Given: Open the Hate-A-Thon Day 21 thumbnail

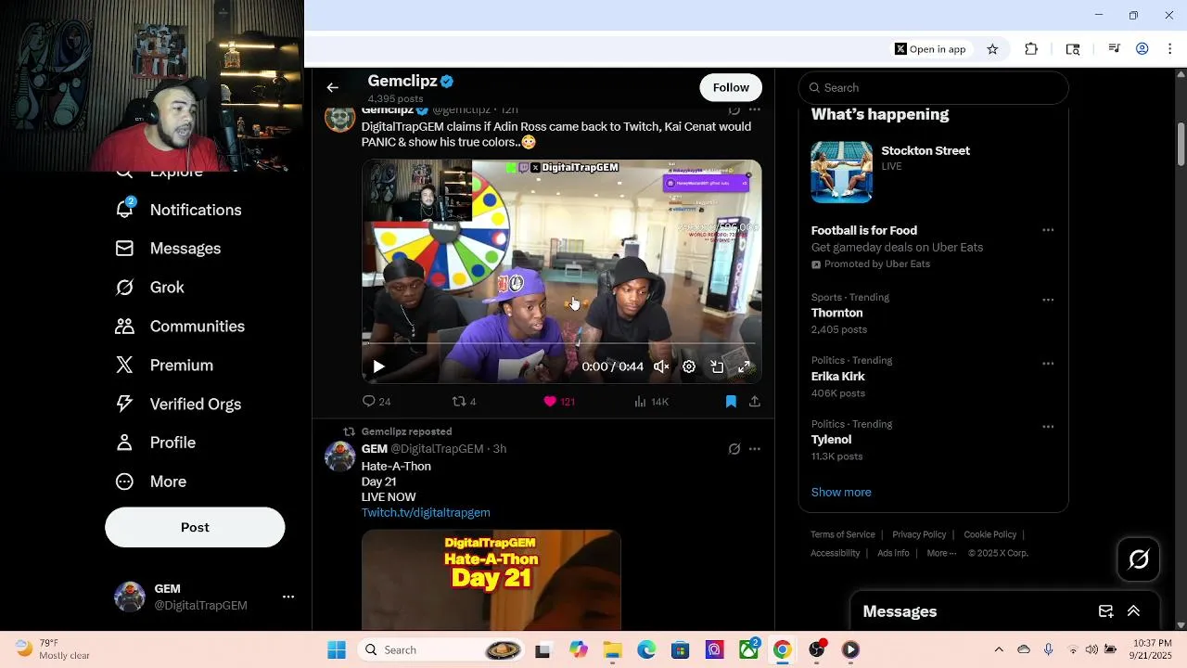Looking at the screenshot, I should click(491, 580).
